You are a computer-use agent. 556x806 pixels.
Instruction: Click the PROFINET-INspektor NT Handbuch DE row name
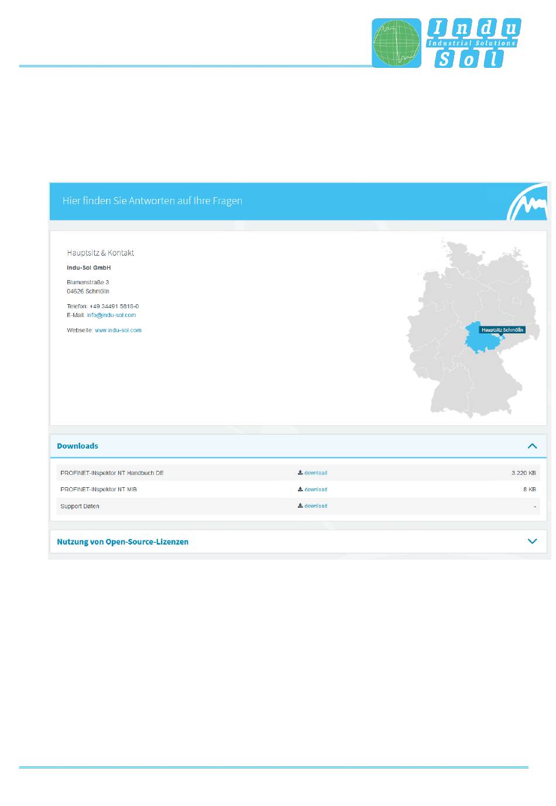[x=112, y=473]
